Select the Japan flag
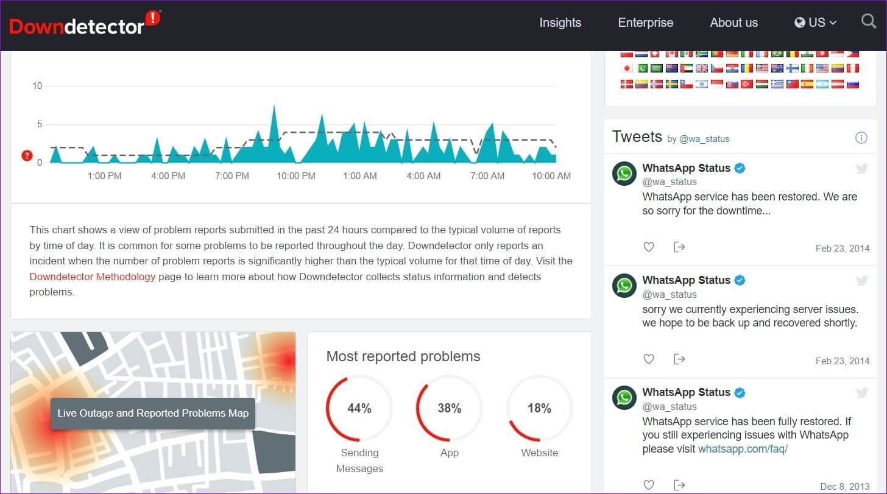Screen dimensions: 887x494 coord(627,68)
